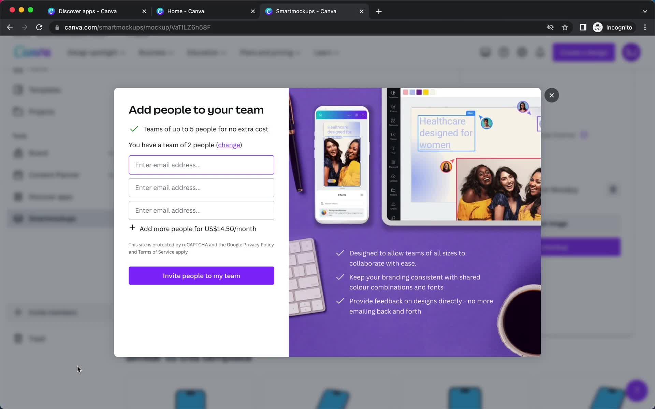Screen dimensions: 655x409
Task: Select Trash icon in sidebar
Action: tap(17, 338)
